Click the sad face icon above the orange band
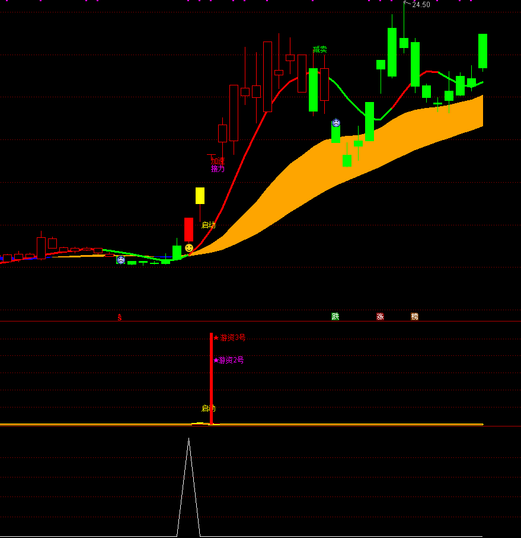The height and width of the screenshot is (538, 521). pos(336,123)
